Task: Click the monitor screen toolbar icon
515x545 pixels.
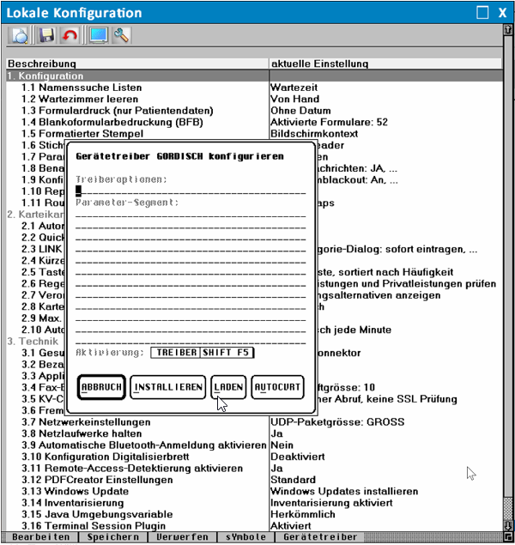Action: point(99,35)
